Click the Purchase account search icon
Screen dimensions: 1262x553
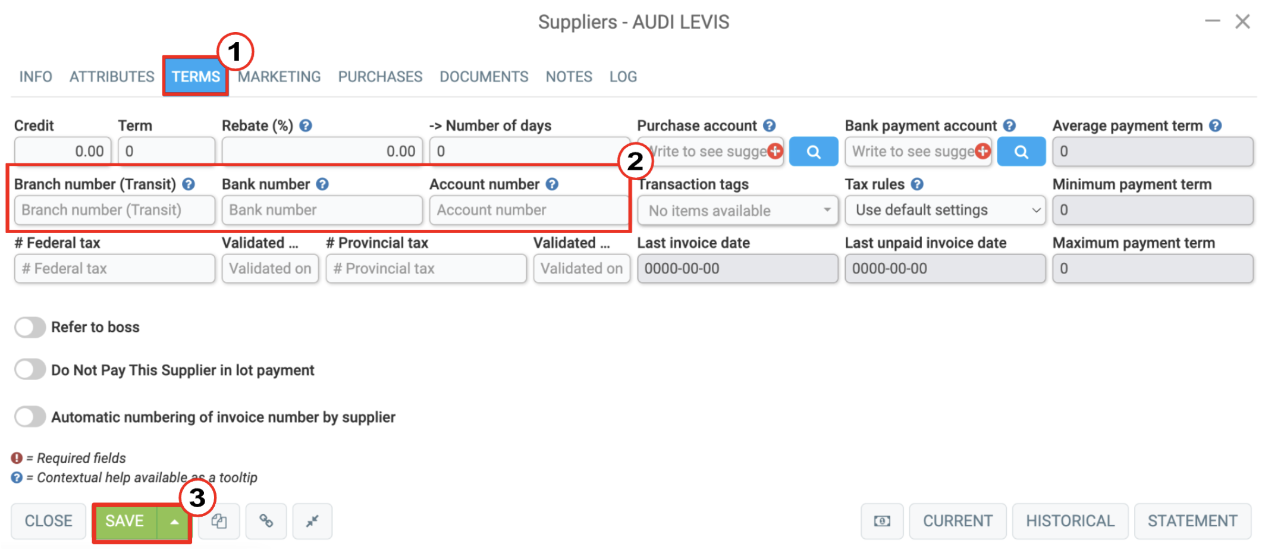813,152
